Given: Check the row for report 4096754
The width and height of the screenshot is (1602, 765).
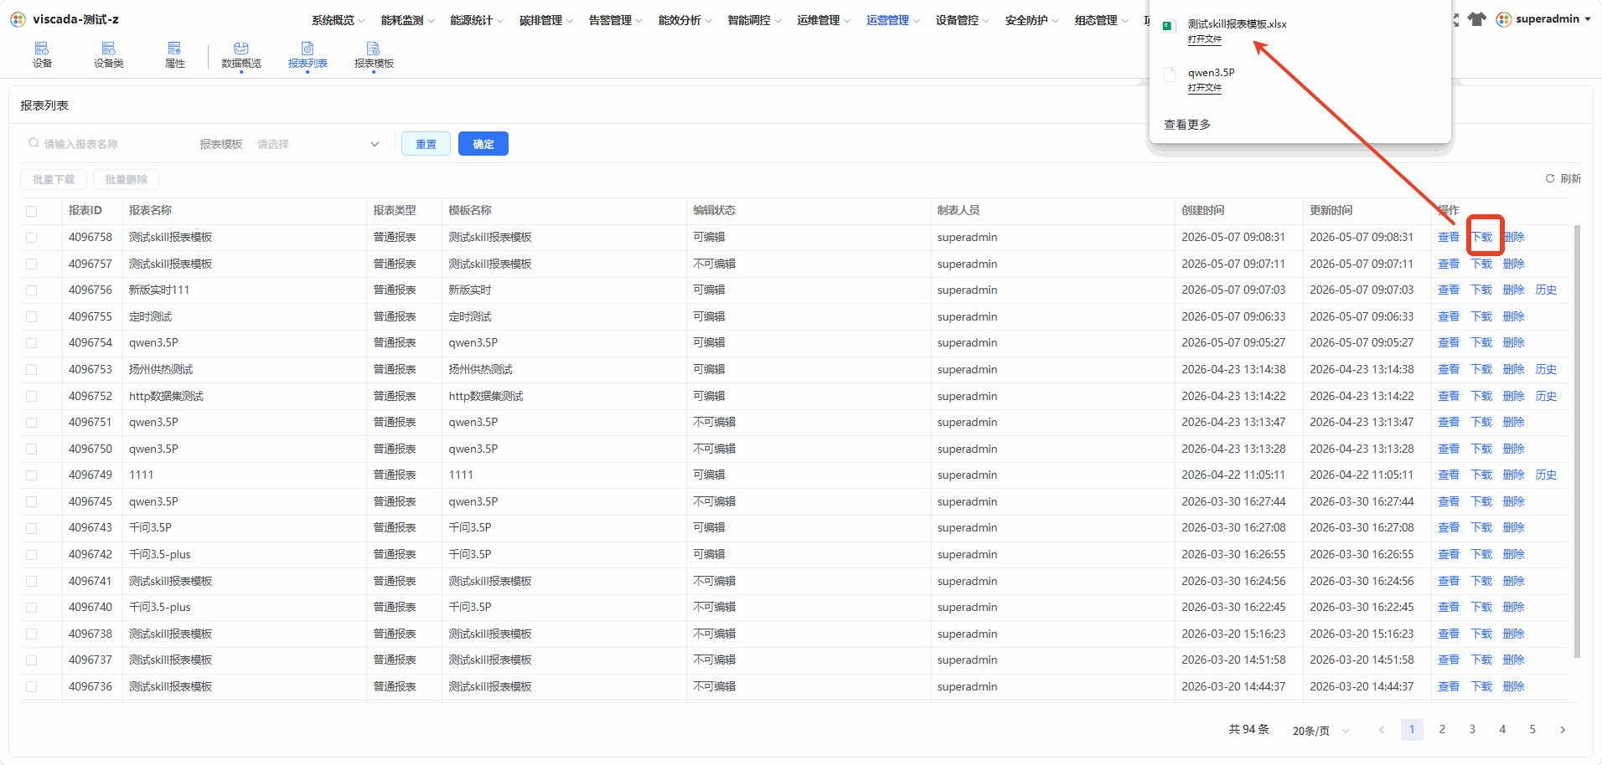Looking at the screenshot, I should (x=31, y=343).
